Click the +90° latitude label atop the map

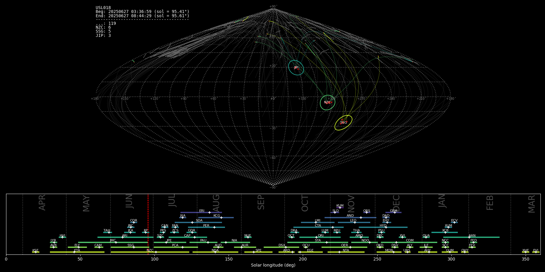click(x=273, y=7)
